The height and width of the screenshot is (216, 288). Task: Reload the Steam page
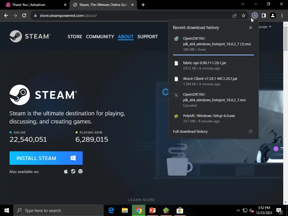[24, 16]
